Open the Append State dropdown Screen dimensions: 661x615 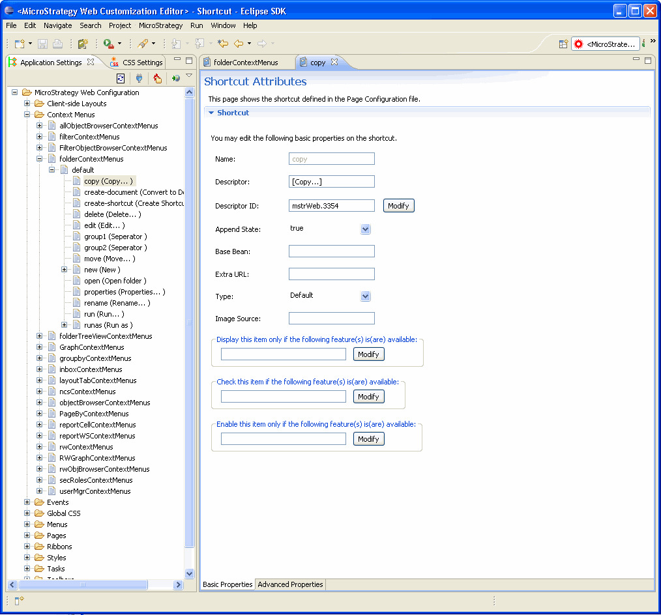point(366,229)
